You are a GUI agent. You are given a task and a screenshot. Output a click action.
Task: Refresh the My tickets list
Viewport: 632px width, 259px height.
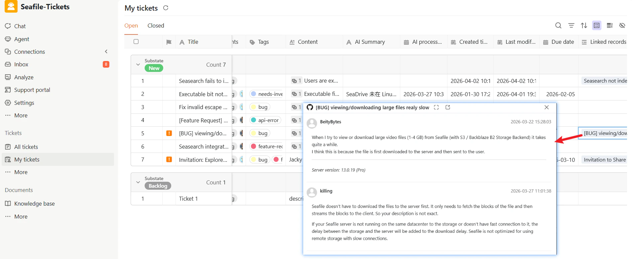(x=166, y=8)
